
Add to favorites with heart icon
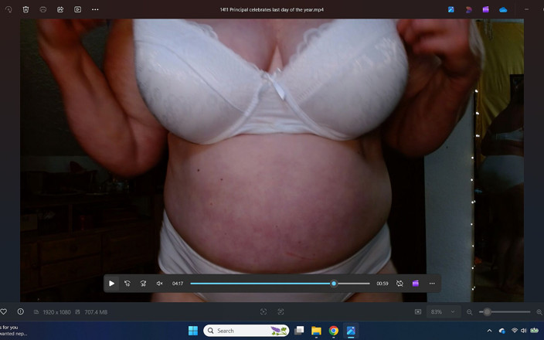[3, 311]
